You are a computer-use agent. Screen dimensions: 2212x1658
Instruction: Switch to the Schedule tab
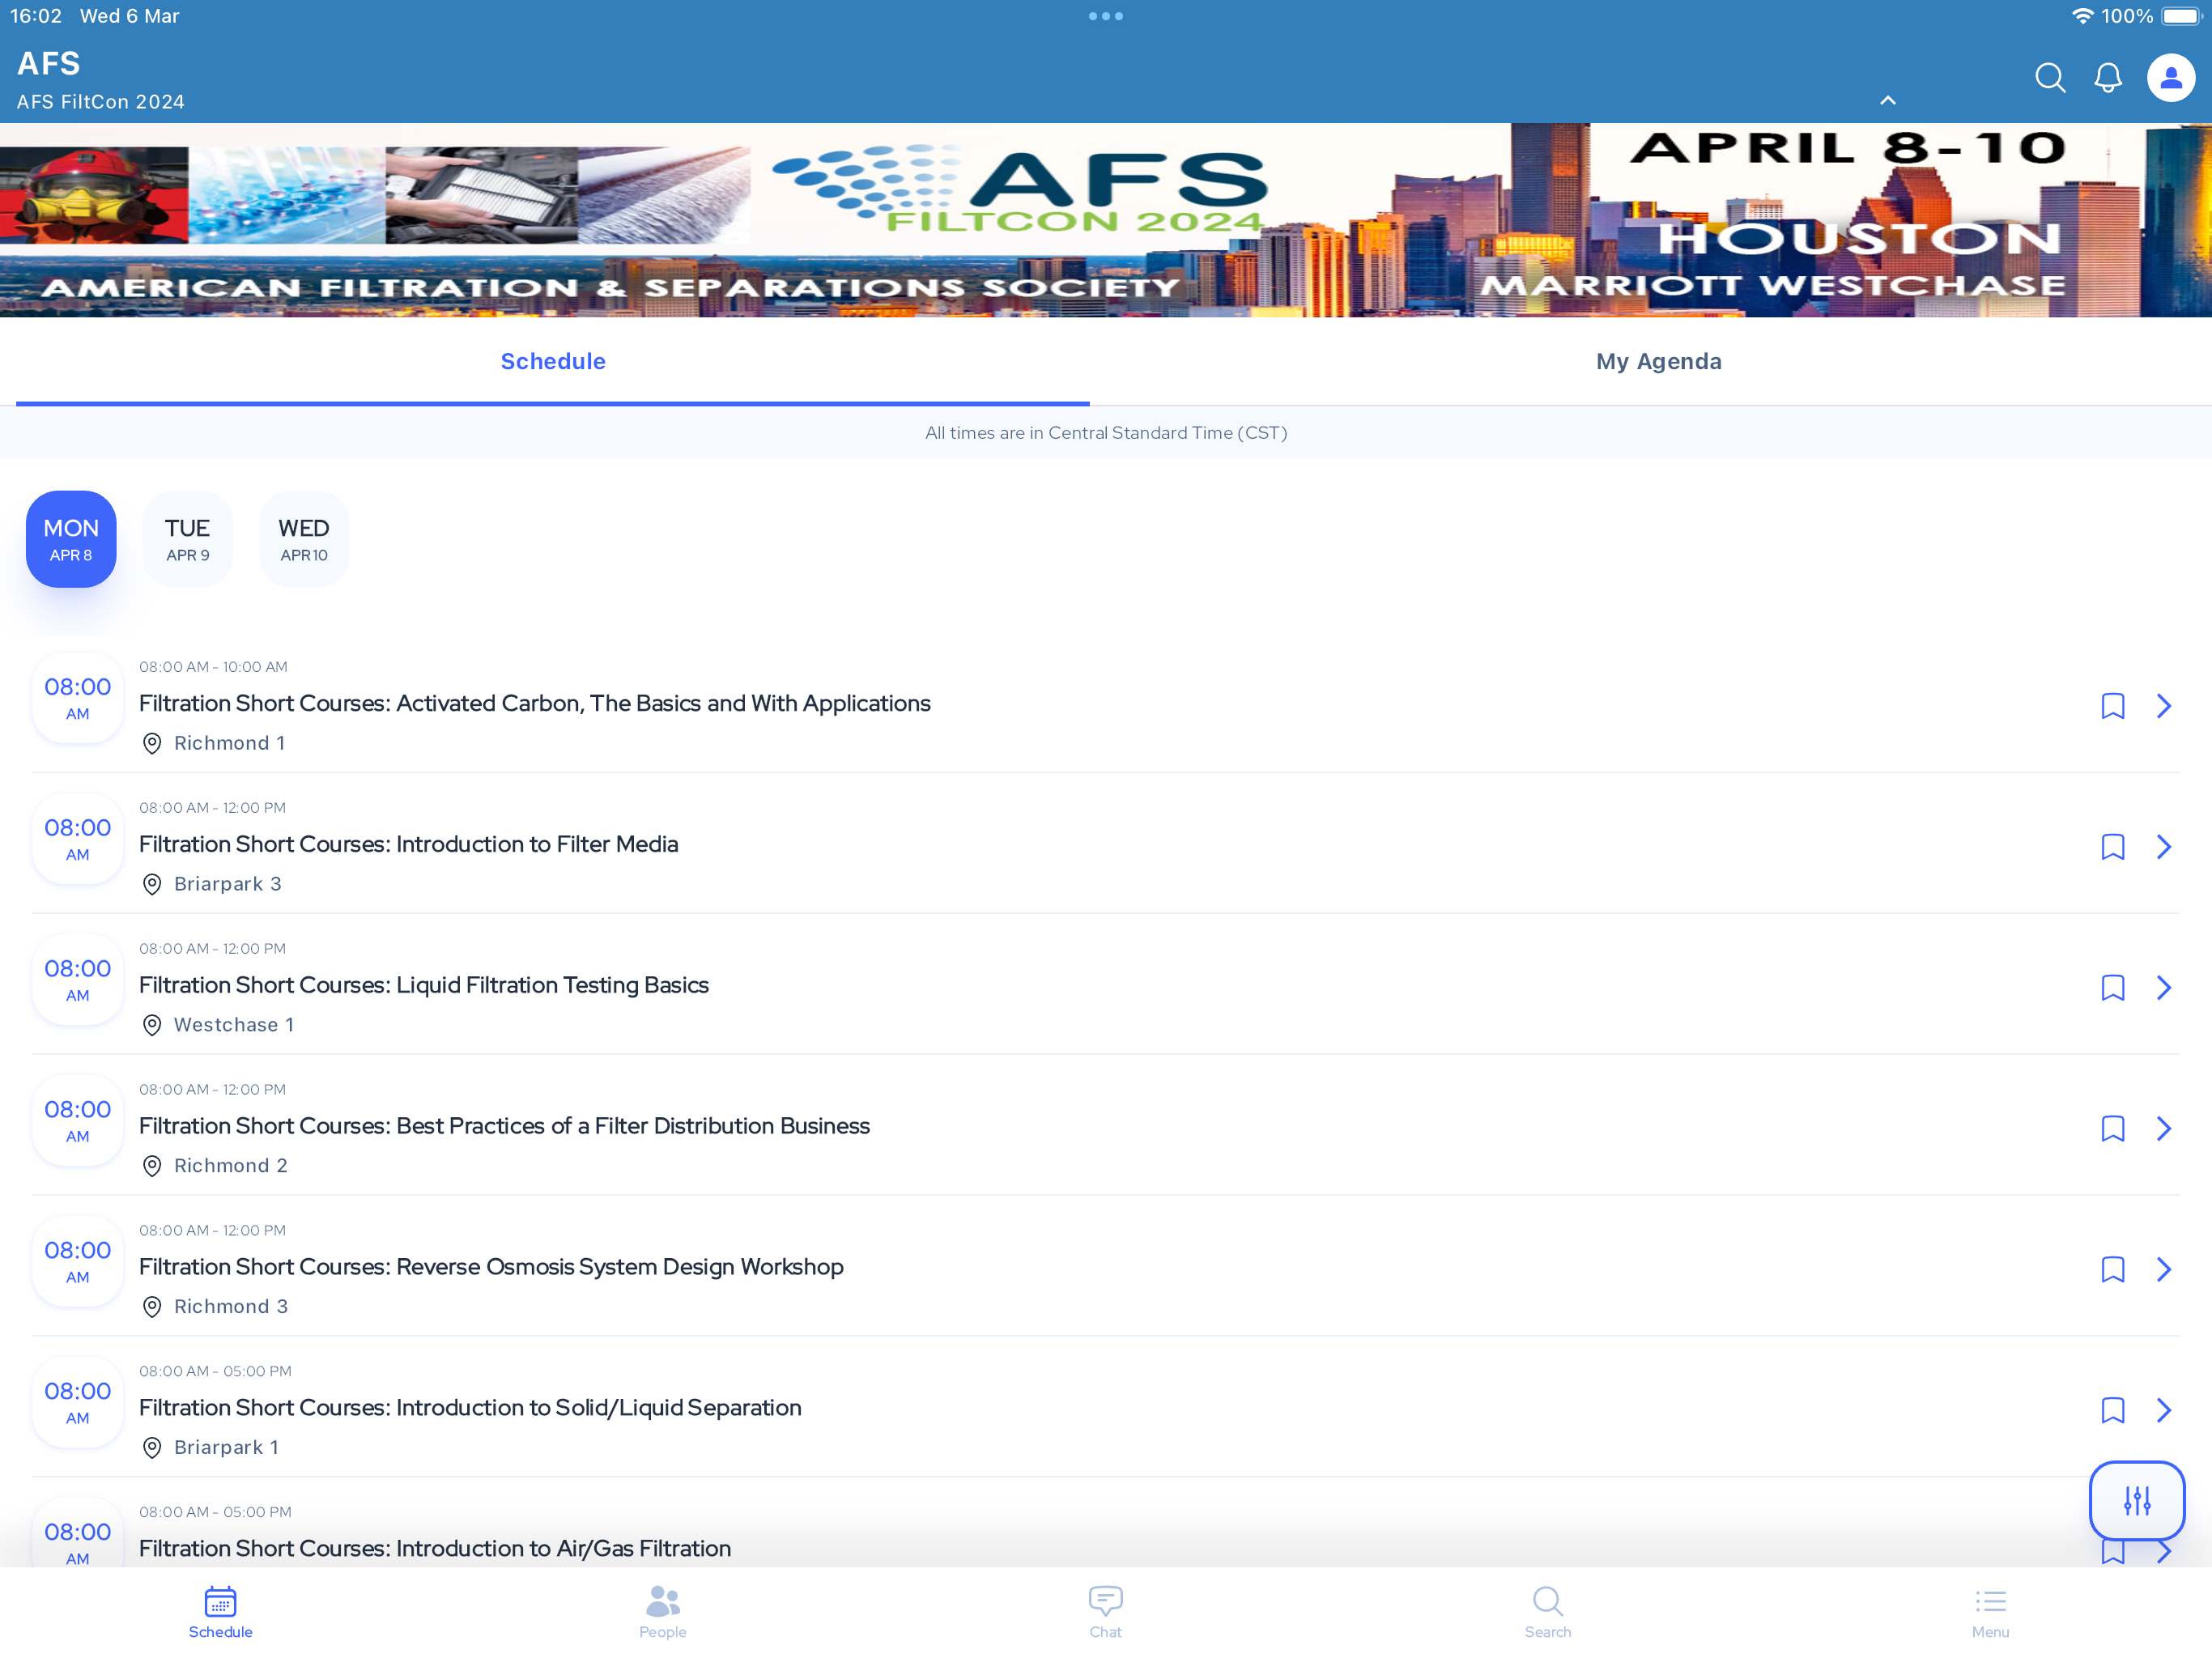[553, 361]
